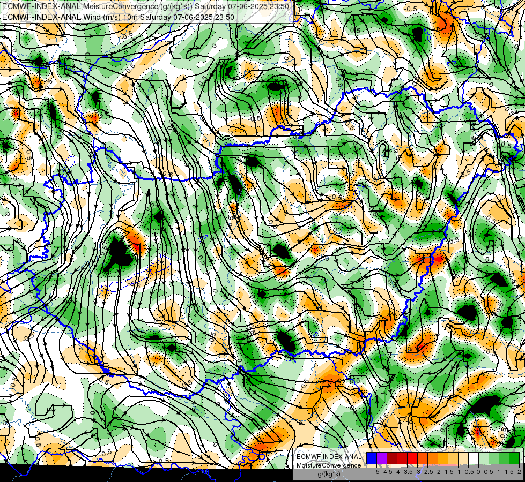Click the lightest green legend swatch
The width and height of the screenshot is (525, 482).
[x=484, y=458]
